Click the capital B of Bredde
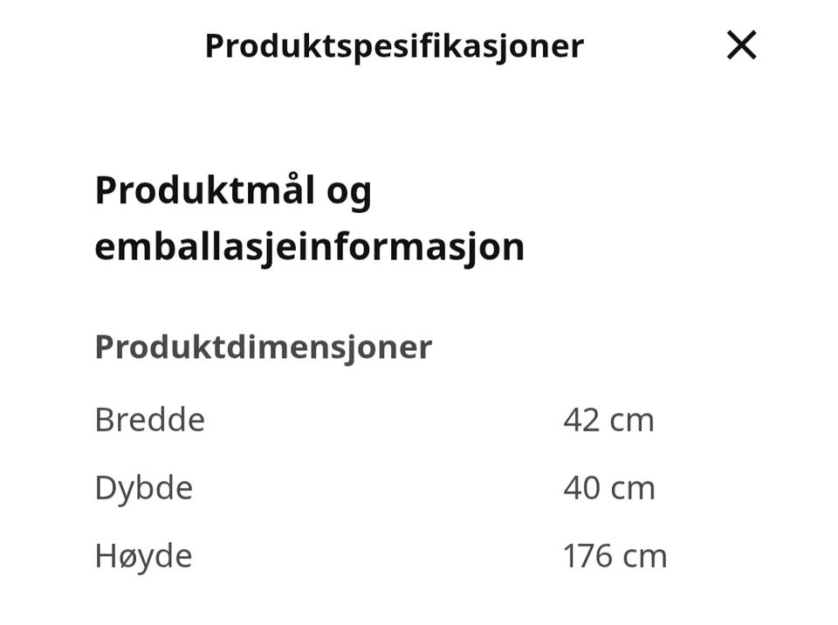This screenshot has height=625, width=838. tap(104, 420)
